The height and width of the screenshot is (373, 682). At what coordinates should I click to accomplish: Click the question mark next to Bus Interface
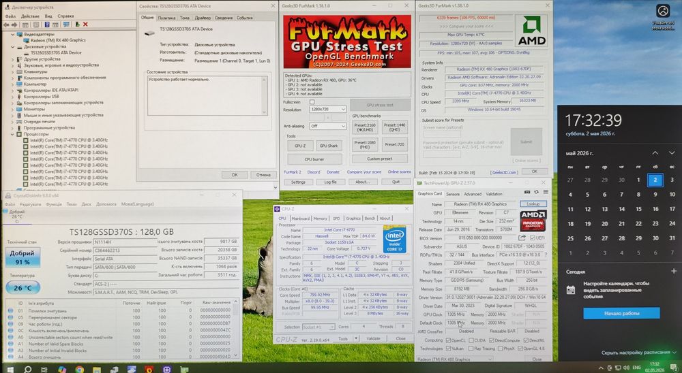pos(546,255)
